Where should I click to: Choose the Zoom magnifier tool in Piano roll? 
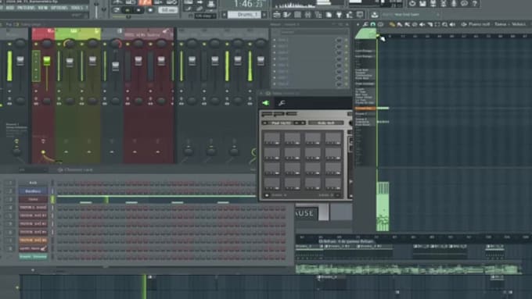click(x=444, y=24)
